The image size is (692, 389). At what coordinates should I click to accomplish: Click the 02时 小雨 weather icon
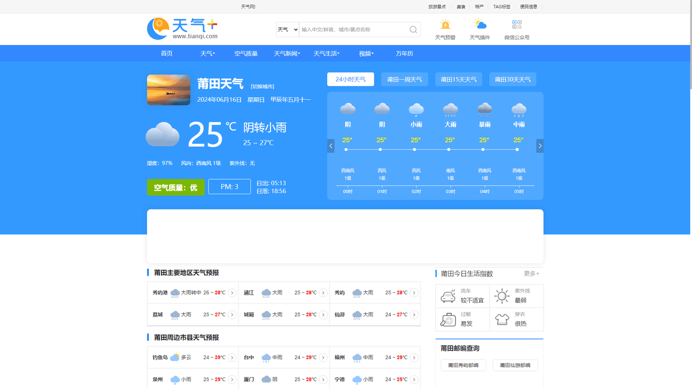tap(416, 109)
